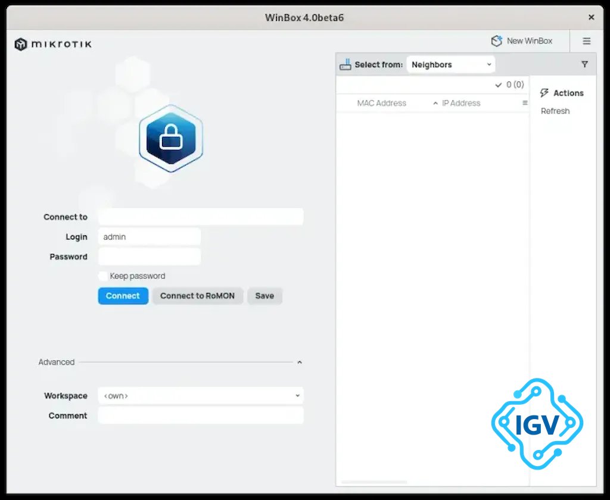This screenshot has height=500, width=610.
Task: Click the blue padlock hexagon icon
Action: (x=171, y=139)
